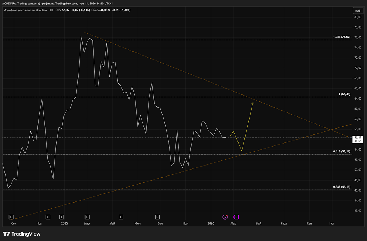
Task: Click the Аэрофлот symbol name in the legend
Action: 26,10
